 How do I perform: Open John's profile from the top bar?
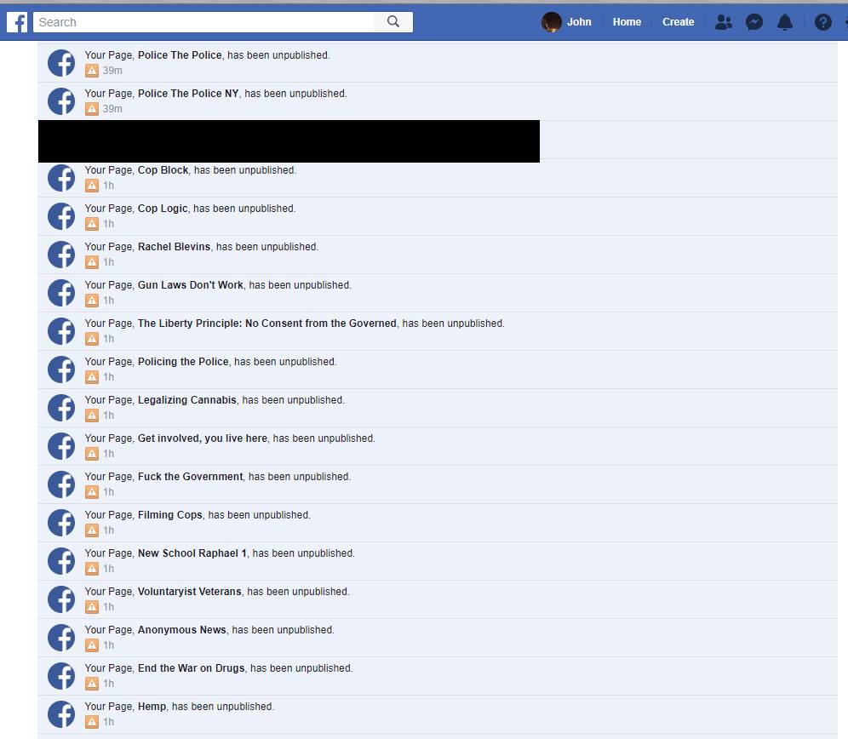(x=579, y=22)
